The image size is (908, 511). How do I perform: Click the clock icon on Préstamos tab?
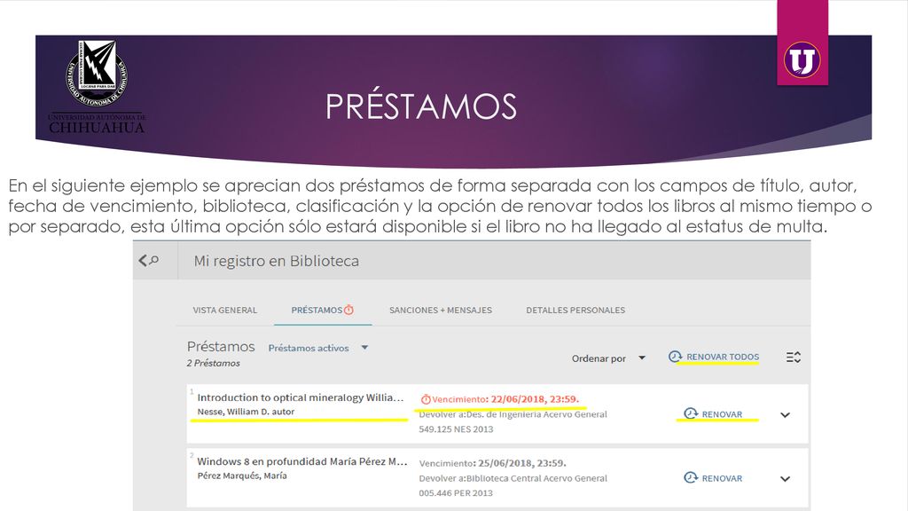point(348,310)
